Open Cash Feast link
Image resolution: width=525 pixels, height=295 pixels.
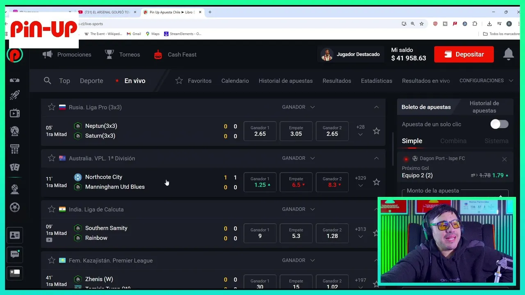coord(175,54)
